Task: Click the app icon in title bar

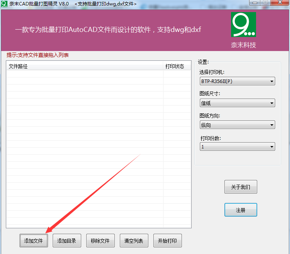Action: pos(4,4)
